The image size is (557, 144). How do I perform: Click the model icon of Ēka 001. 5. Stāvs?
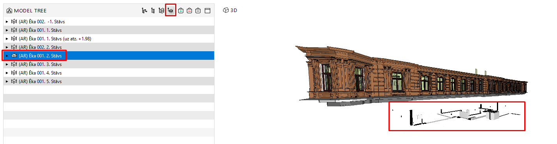pos(14,81)
